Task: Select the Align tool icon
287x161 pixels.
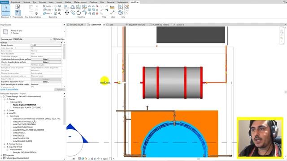Action: pyautogui.click(x=67, y=7)
